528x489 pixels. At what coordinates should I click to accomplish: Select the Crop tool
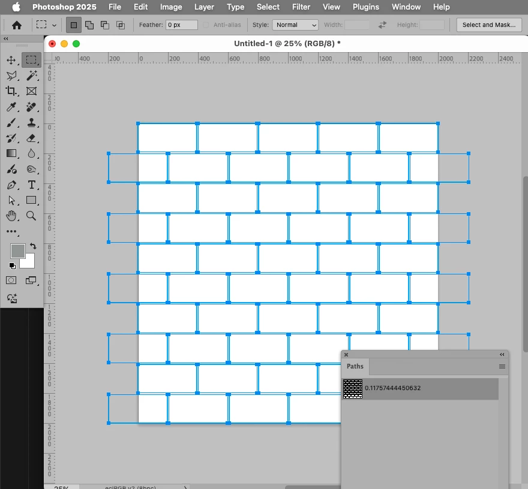point(11,91)
